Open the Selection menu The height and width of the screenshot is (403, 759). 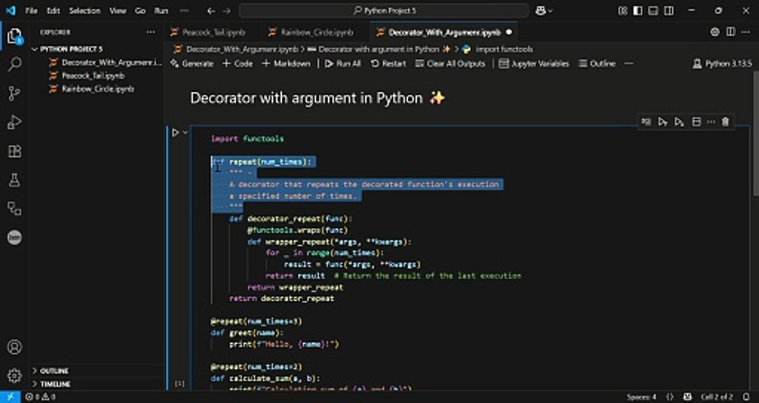coord(85,11)
